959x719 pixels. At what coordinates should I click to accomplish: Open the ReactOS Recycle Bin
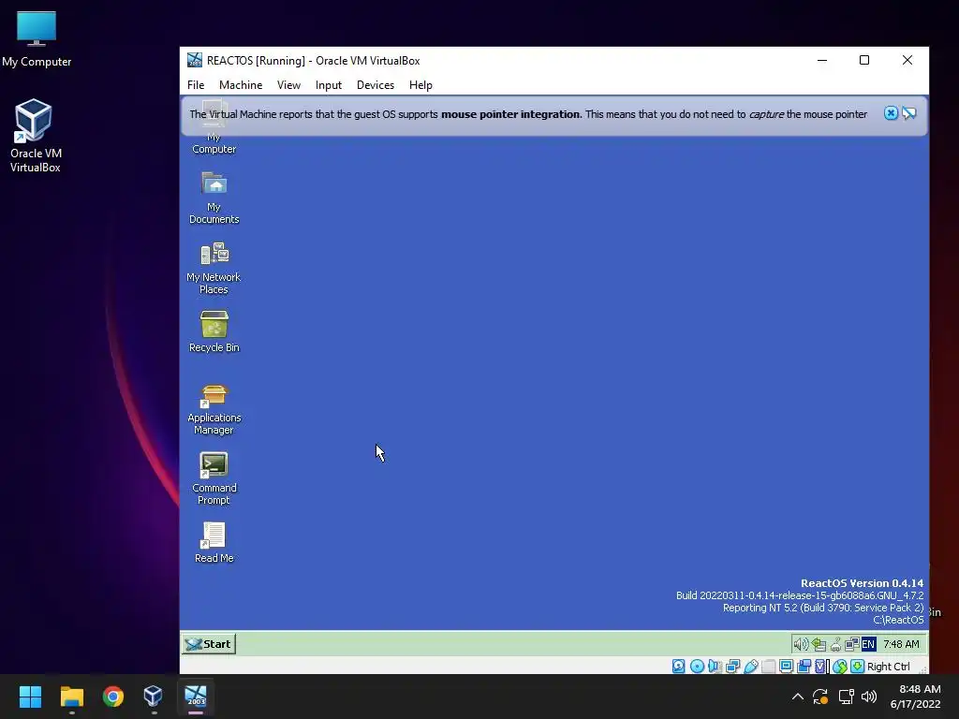tap(214, 332)
